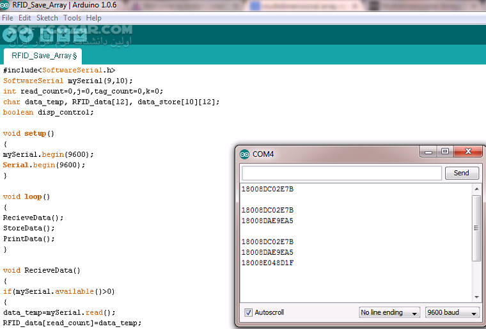Click the first 18008DC02E7B output line
This screenshot has height=329, width=486.
pos(267,189)
